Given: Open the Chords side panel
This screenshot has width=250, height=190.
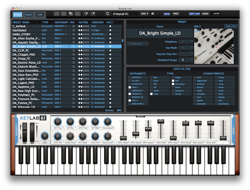Looking at the screenshot, I should coord(234,129).
